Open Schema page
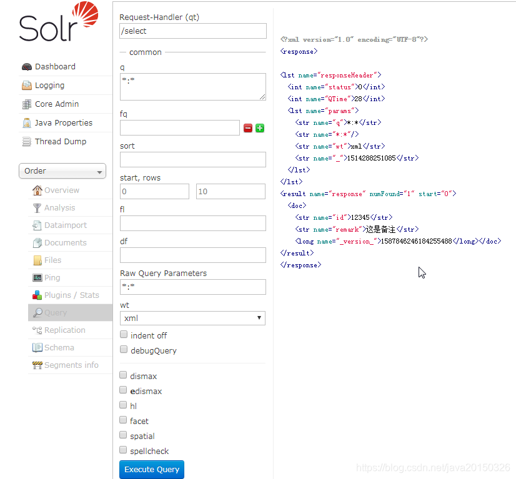The width and height of the screenshot is (516, 479). [x=59, y=348]
